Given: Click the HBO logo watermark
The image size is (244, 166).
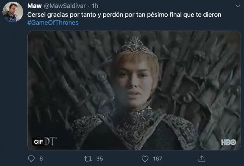Looking at the screenshot, I should [229, 142].
